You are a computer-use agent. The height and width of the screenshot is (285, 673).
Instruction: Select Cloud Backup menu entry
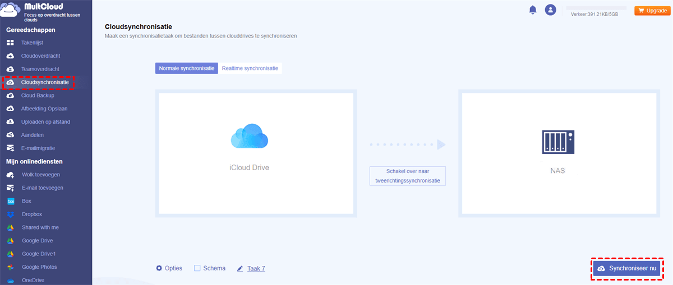[x=38, y=95]
